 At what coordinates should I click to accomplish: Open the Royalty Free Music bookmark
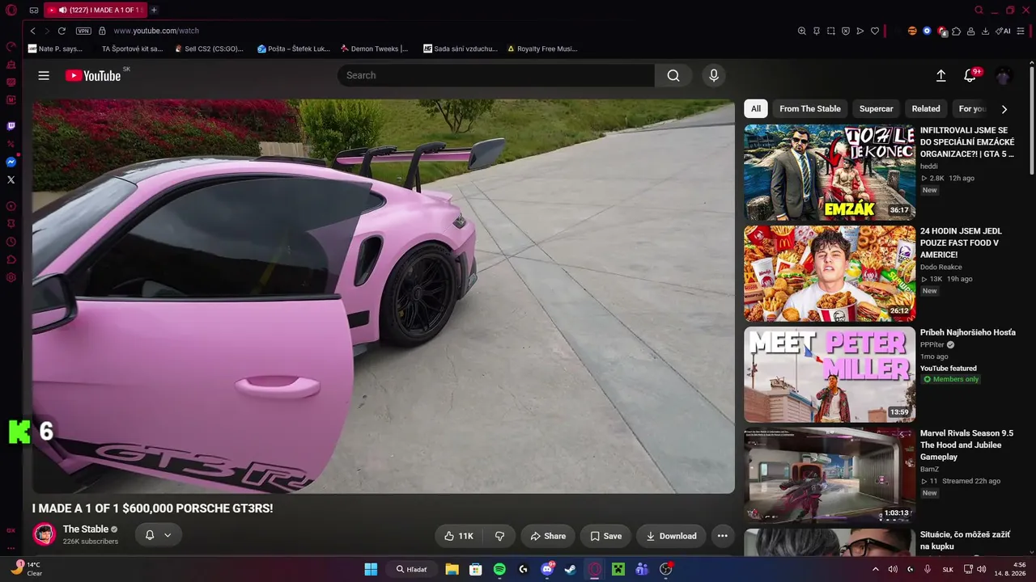(541, 48)
